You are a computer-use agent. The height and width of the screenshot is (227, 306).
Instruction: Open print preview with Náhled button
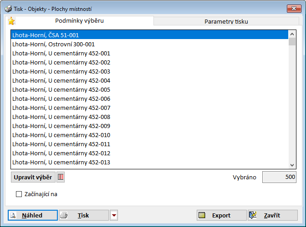32,216
